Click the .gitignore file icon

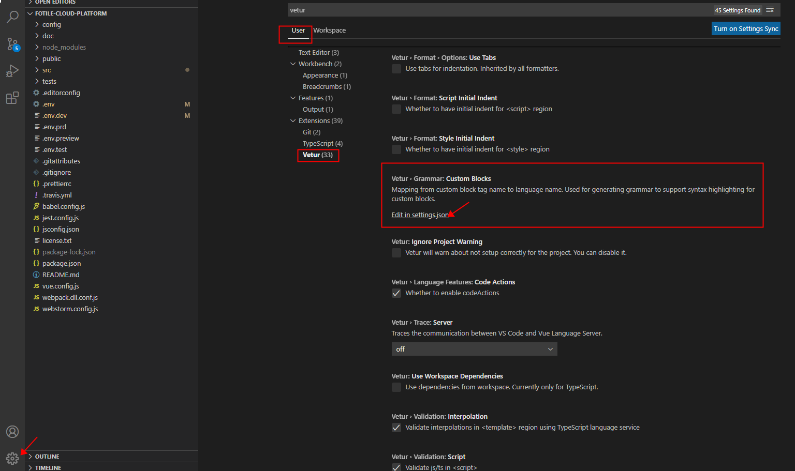(36, 172)
